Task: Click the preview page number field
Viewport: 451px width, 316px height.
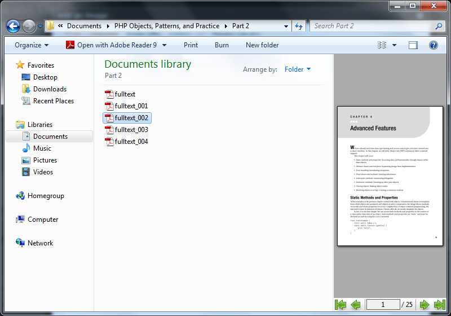Action: tap(383, 305)
